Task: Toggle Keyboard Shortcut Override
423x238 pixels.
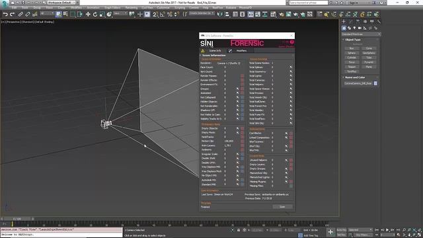Action: (x=147, y=15)
